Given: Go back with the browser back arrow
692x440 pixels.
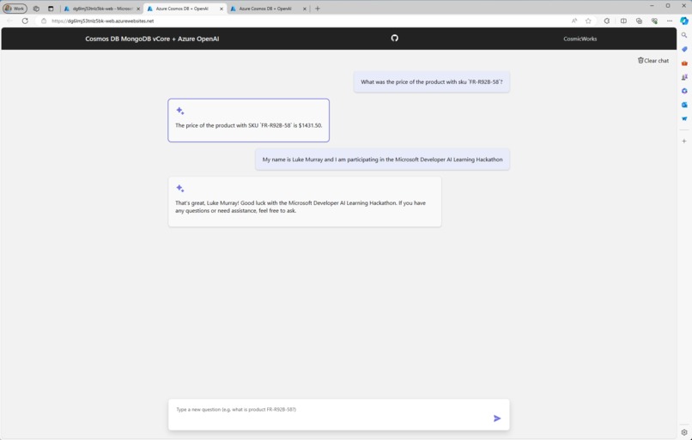Looking at the screenshot, I should point(9,21).
